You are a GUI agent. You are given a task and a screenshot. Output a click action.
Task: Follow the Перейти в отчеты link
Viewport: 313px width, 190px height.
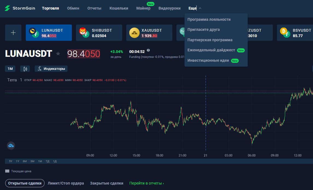[x=147, y=183]
